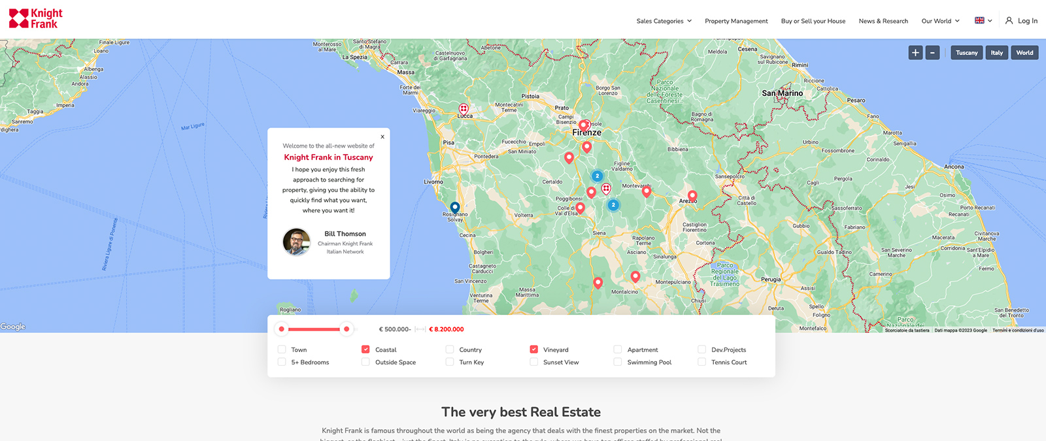Tick the Dev.Projects checkbox
The width and height of the screenshot is (1046, 441).
point(702,350)
